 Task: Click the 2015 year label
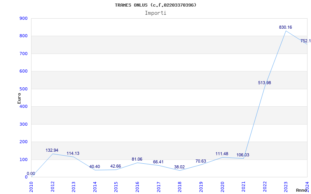(x=116, y=187)
